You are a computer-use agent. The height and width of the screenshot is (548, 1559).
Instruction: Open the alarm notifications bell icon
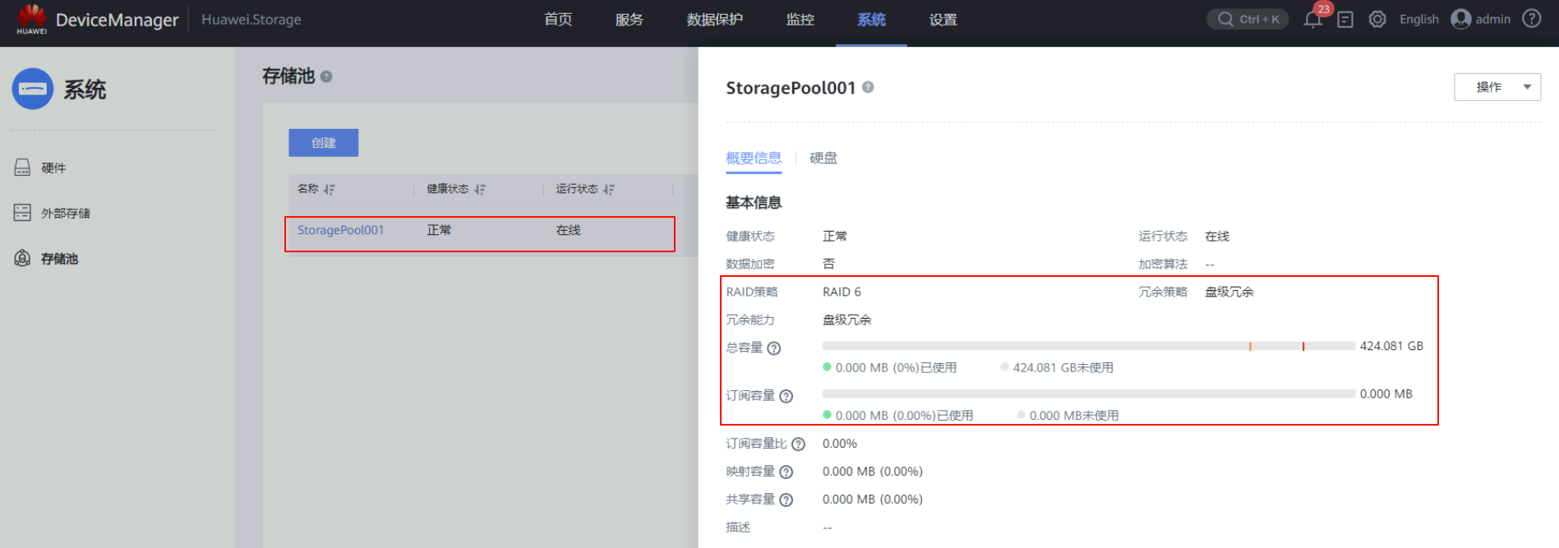point(1312,20)
